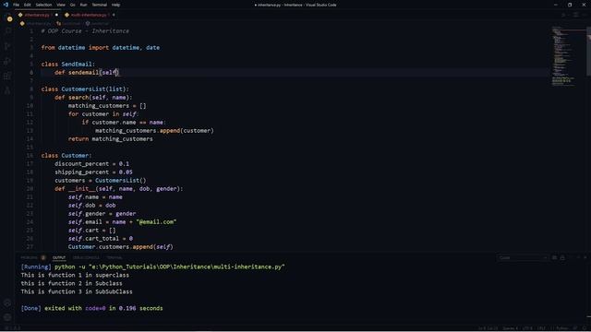
Task: Click '[Done] exited with code=0' output line
Action: pos(92,308)
